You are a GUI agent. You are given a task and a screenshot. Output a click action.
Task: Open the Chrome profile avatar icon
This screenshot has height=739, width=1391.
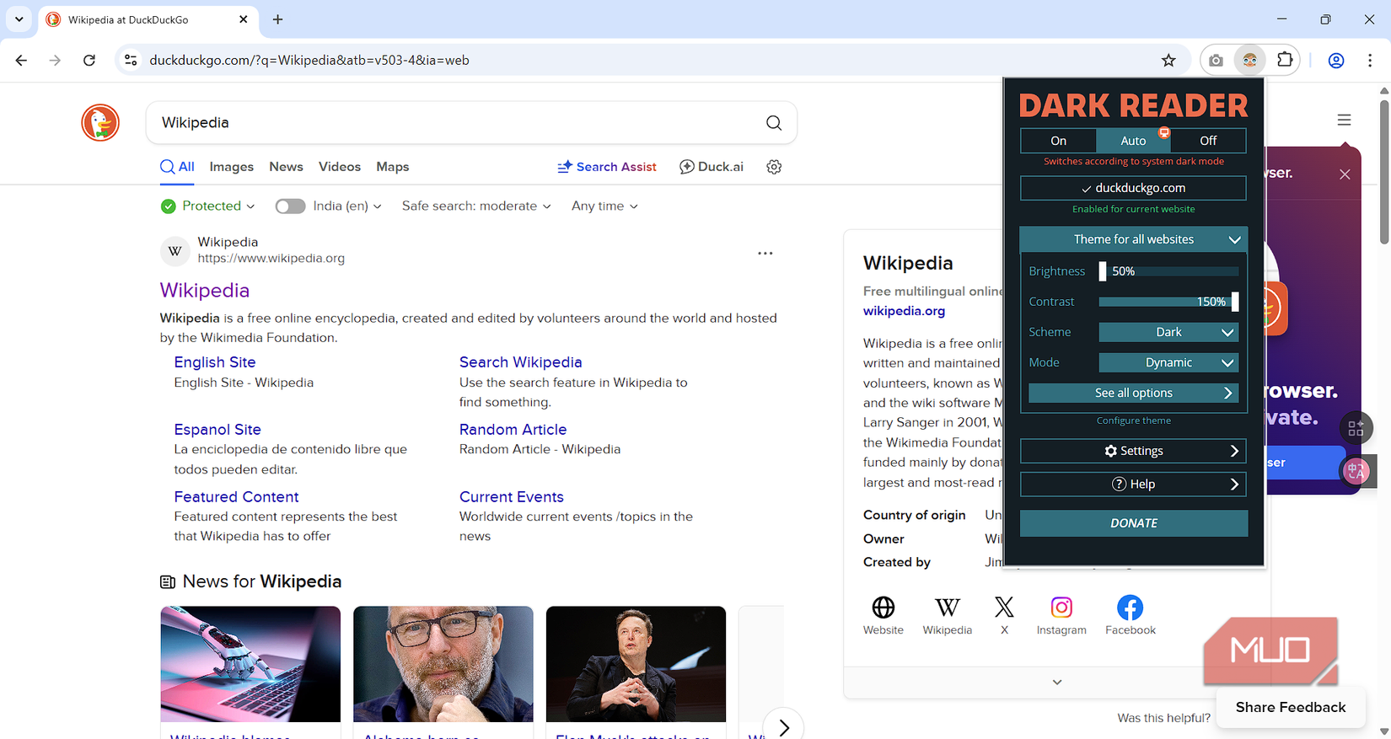pos(1336,60)
